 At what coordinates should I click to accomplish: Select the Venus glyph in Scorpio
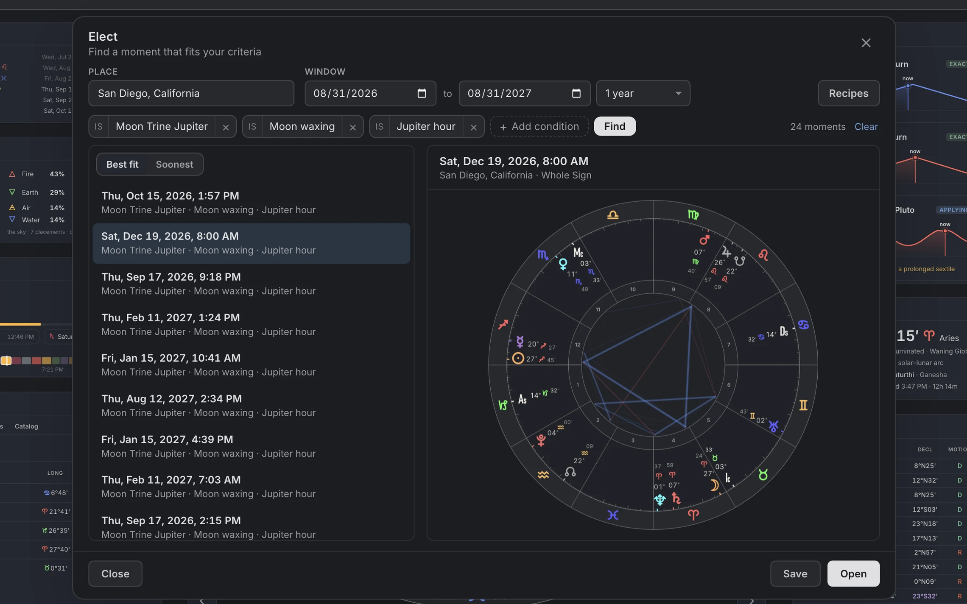tap(563, 264)
